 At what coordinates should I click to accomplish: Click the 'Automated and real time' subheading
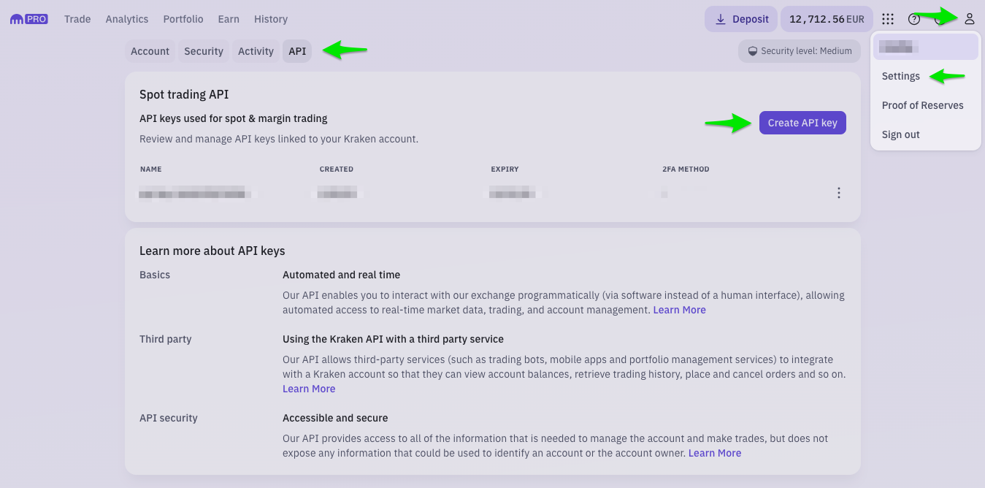[x=341, y=275]
